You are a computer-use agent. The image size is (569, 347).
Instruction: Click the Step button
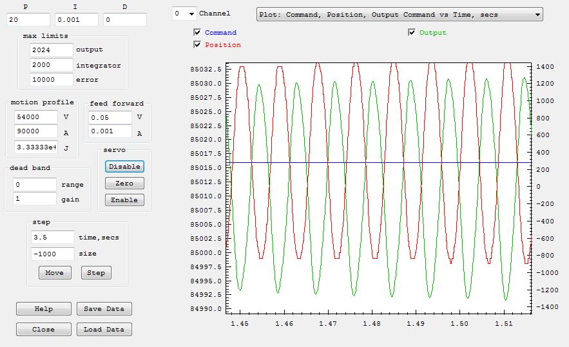click(96, 272)
